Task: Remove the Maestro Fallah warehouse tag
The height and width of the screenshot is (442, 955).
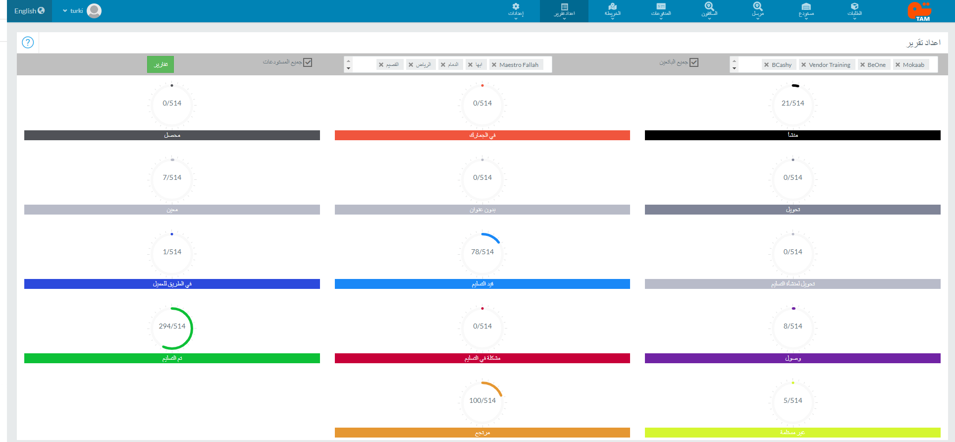Action: 494,65
